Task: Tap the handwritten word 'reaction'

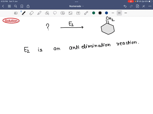Action: click(x=127, y=43)
